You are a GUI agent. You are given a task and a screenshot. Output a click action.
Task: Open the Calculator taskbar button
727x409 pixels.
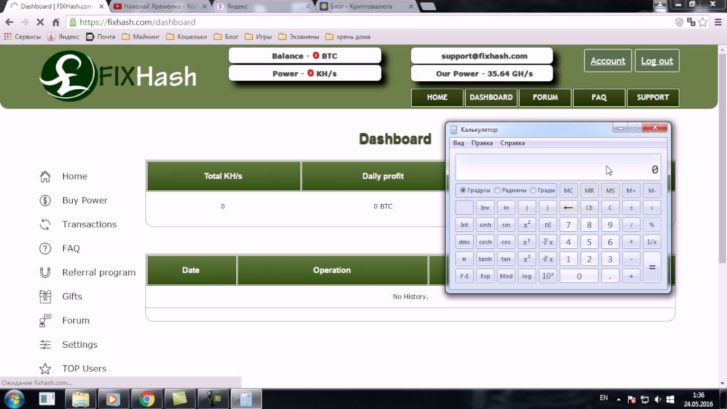pyautogui.click(x=246, y=399)
